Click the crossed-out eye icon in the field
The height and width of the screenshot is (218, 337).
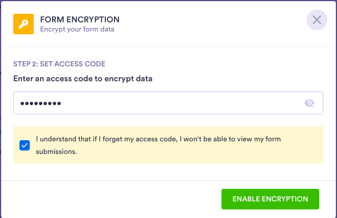point(310,103)
